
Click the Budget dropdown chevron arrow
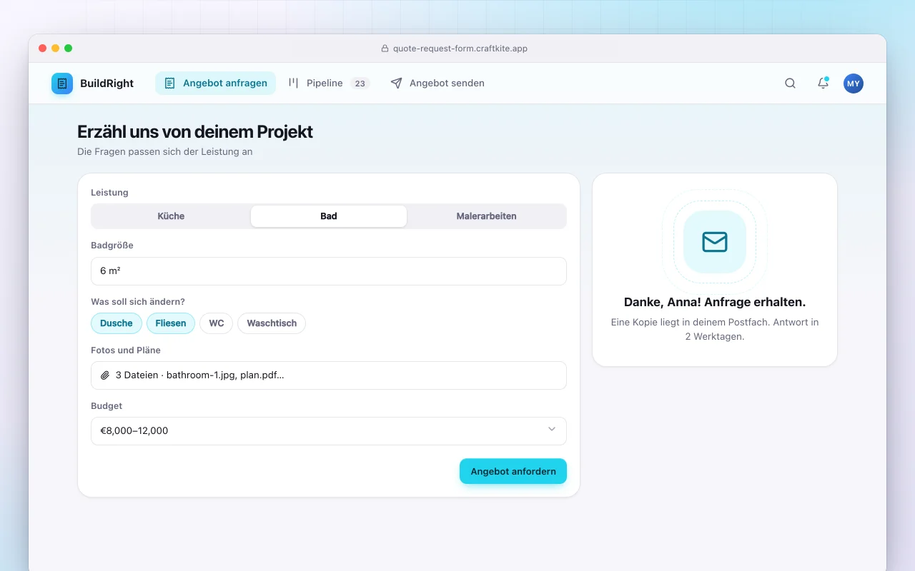(552, 429)
